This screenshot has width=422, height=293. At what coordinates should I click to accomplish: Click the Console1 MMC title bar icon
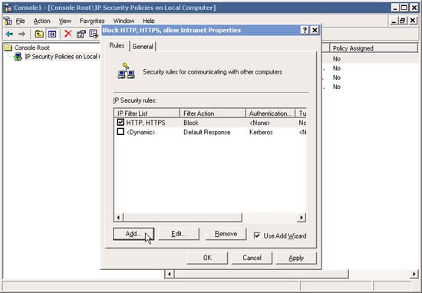click(x=8, y=8)
